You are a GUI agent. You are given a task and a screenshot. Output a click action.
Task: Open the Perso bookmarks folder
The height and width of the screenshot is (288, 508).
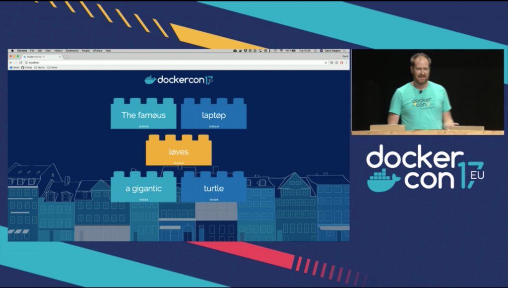[x=53, y=68]
